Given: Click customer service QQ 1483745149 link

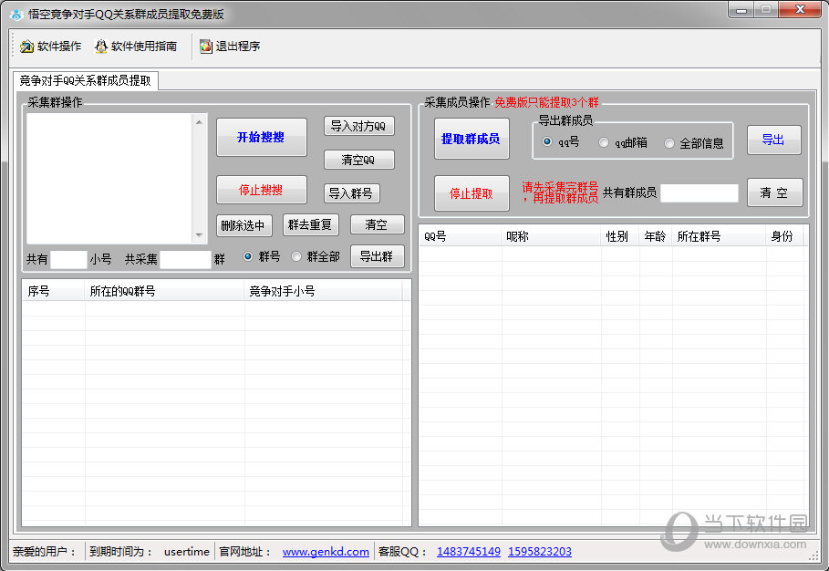Looking at the screenshot, I should point(468,552).
